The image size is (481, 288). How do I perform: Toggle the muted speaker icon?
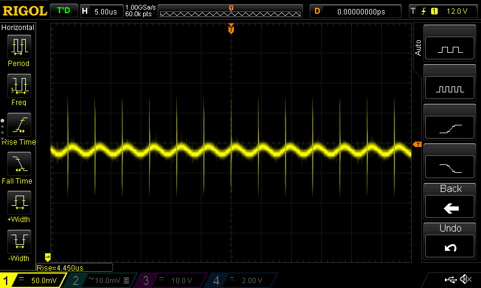465,279
